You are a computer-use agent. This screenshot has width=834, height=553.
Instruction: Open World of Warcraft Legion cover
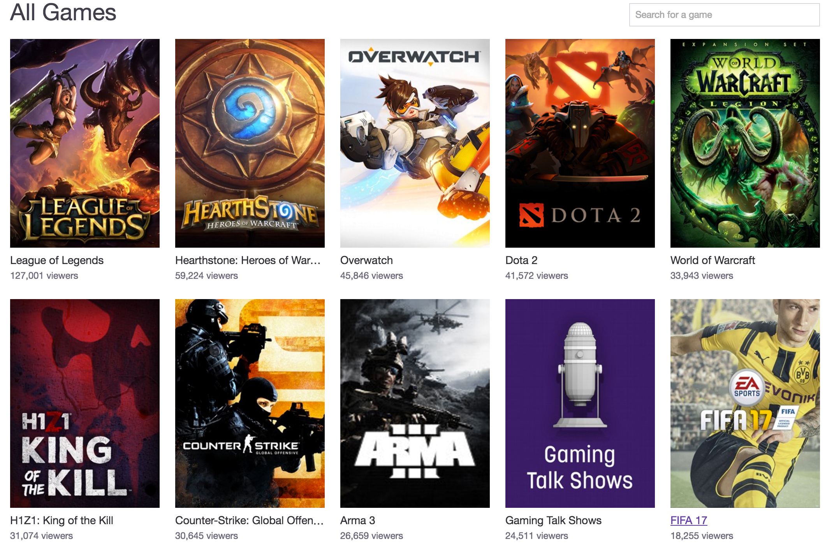click(745, 143)
